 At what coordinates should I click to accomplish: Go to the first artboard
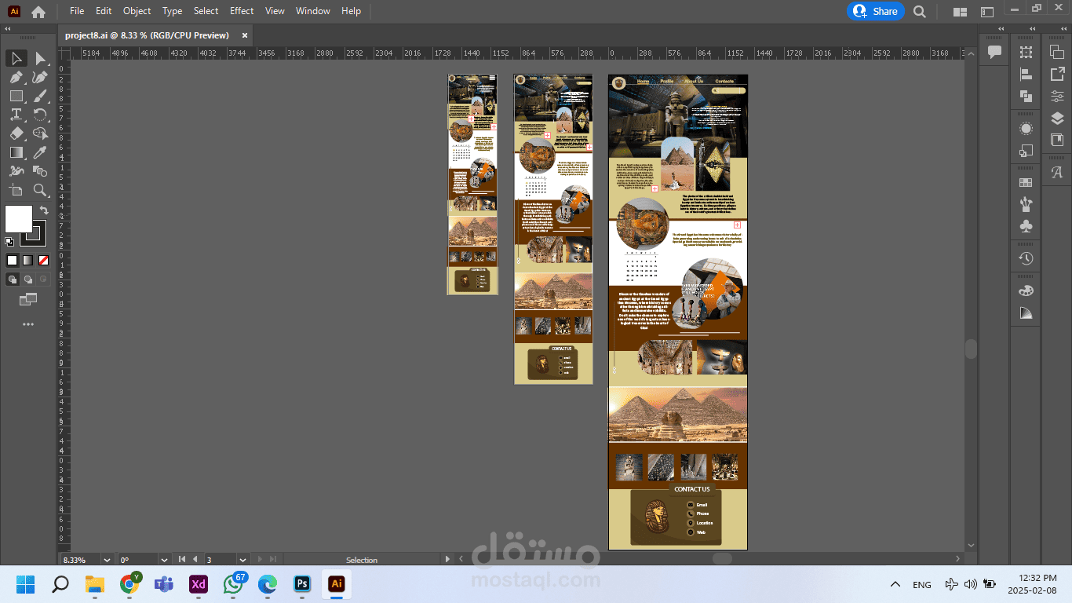click(x=182, y=560)
